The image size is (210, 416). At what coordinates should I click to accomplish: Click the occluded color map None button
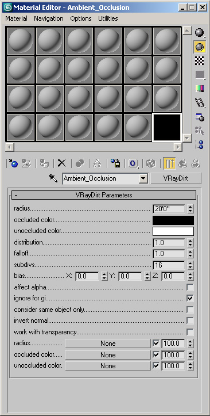(108, 354)
